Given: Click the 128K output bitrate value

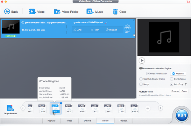Looking at the screenshot, I should (97, 30).
